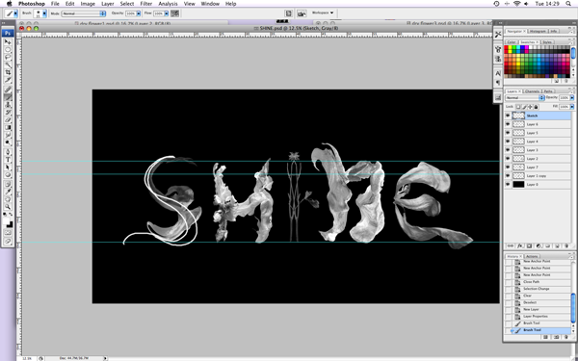Image resolution: width=578 pixels, height=361 pixels.
Task: Select the Zoom magnifier tool
Action: tap(8, 207)
